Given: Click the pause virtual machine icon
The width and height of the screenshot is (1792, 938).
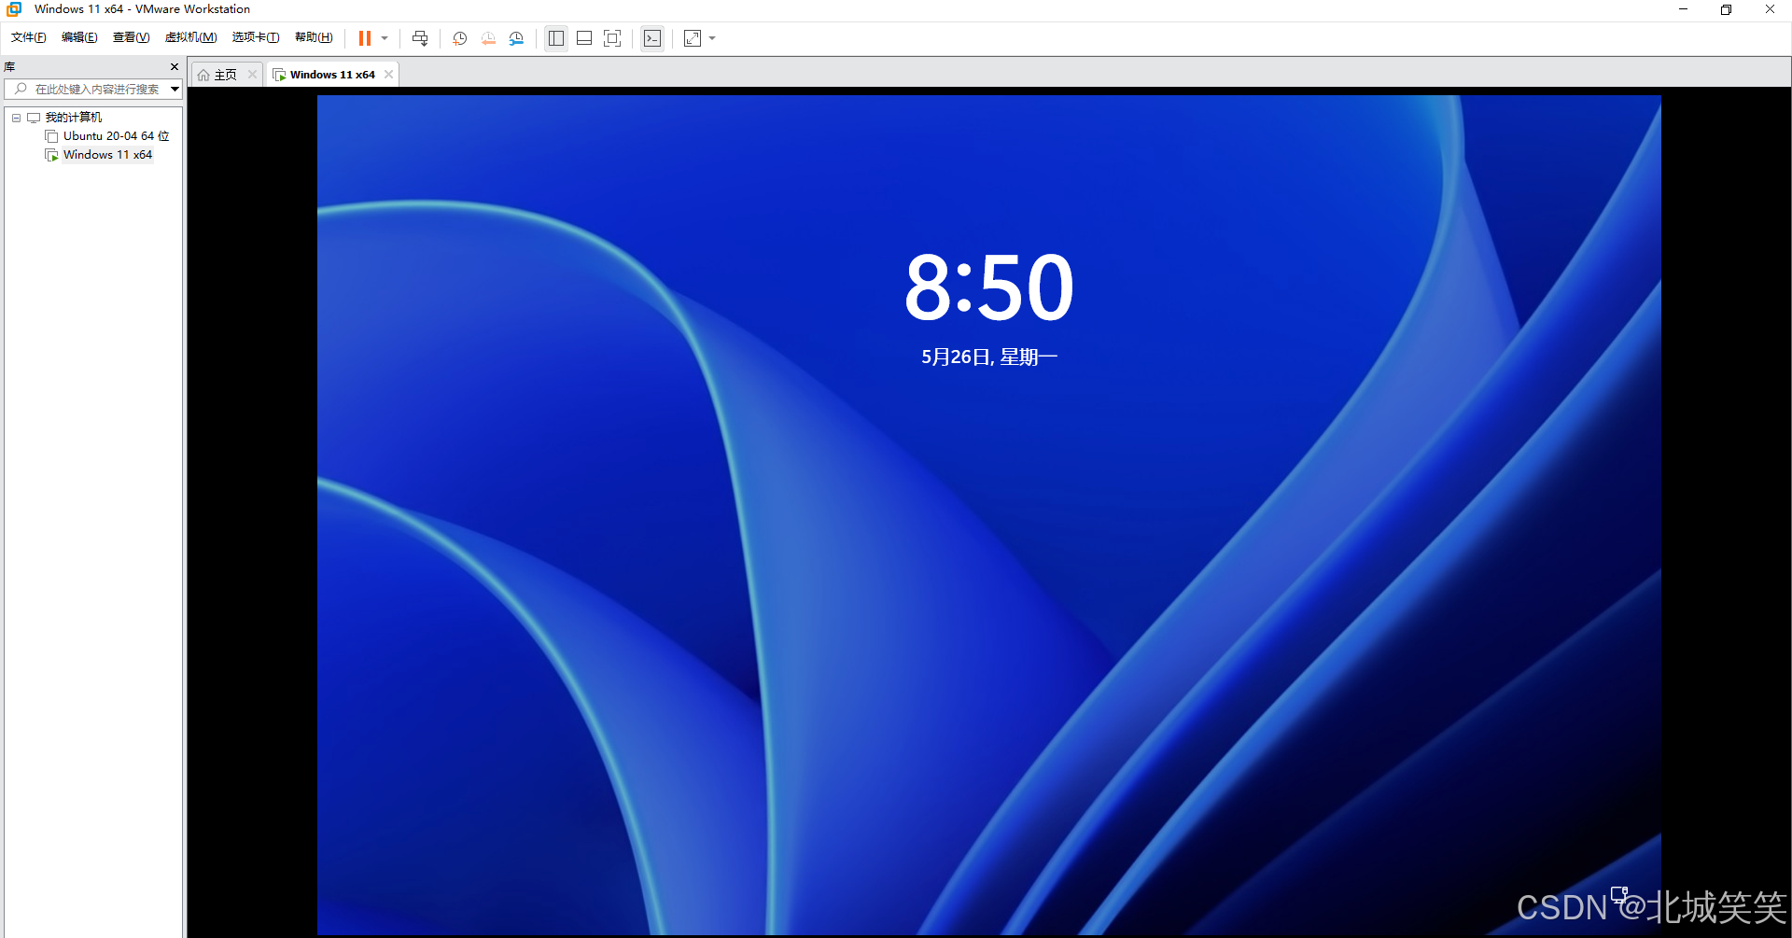Looking at the screenshot, I should click(365, 38).
